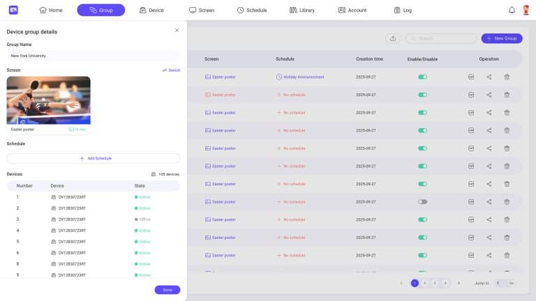This screenshot has width=536, height=301.
Task: Share the Holiday Announcement group row
Action: coord(489,77)
